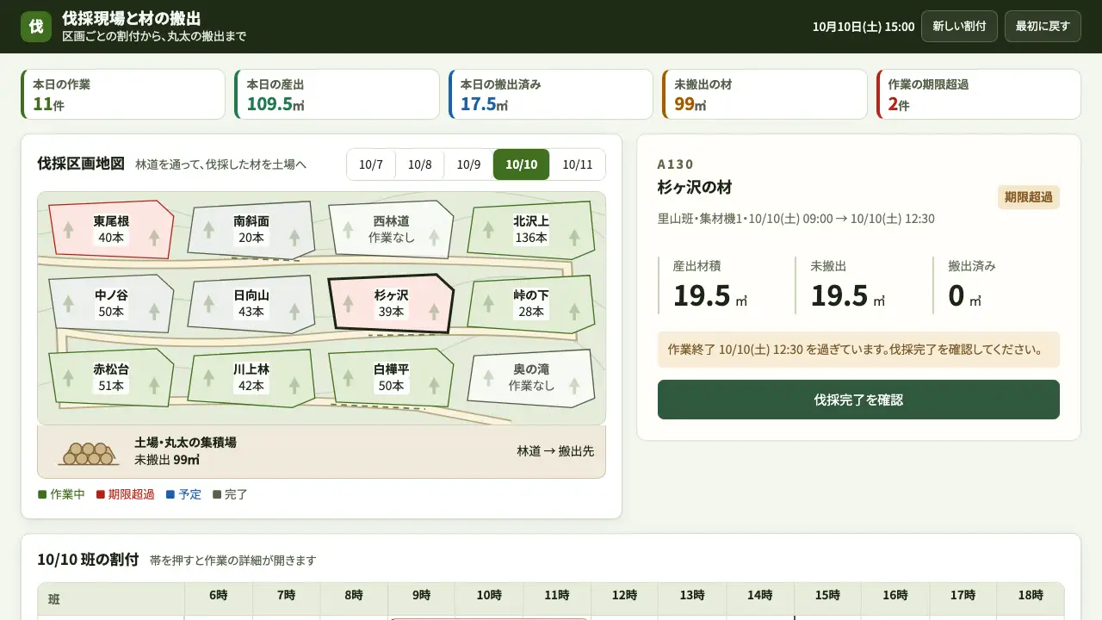The image size is (1102, 620).
Task: Click the green 作業中 legend swatch
Action: click(42, 494)
